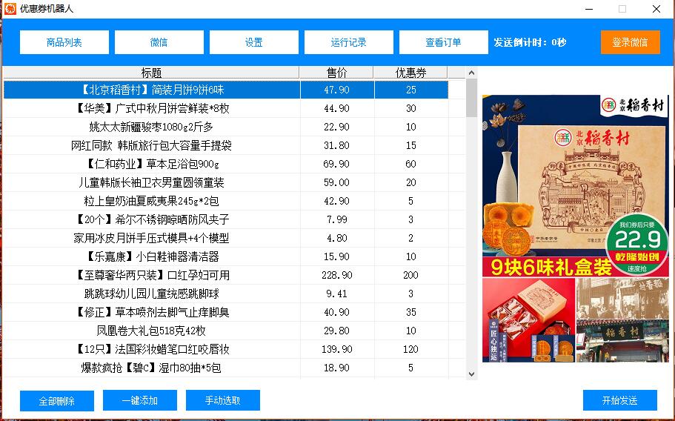Open the 查看订单 tab

pyautogui.click(x=443, y=42)
